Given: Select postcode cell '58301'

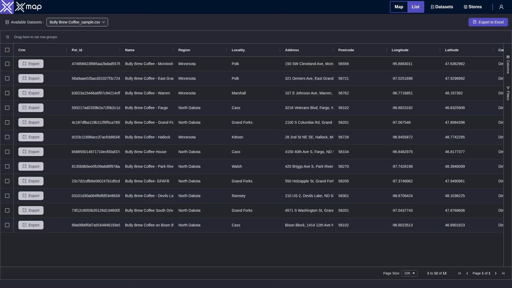Looking at the screenshot, I should [x=343, y=196].
